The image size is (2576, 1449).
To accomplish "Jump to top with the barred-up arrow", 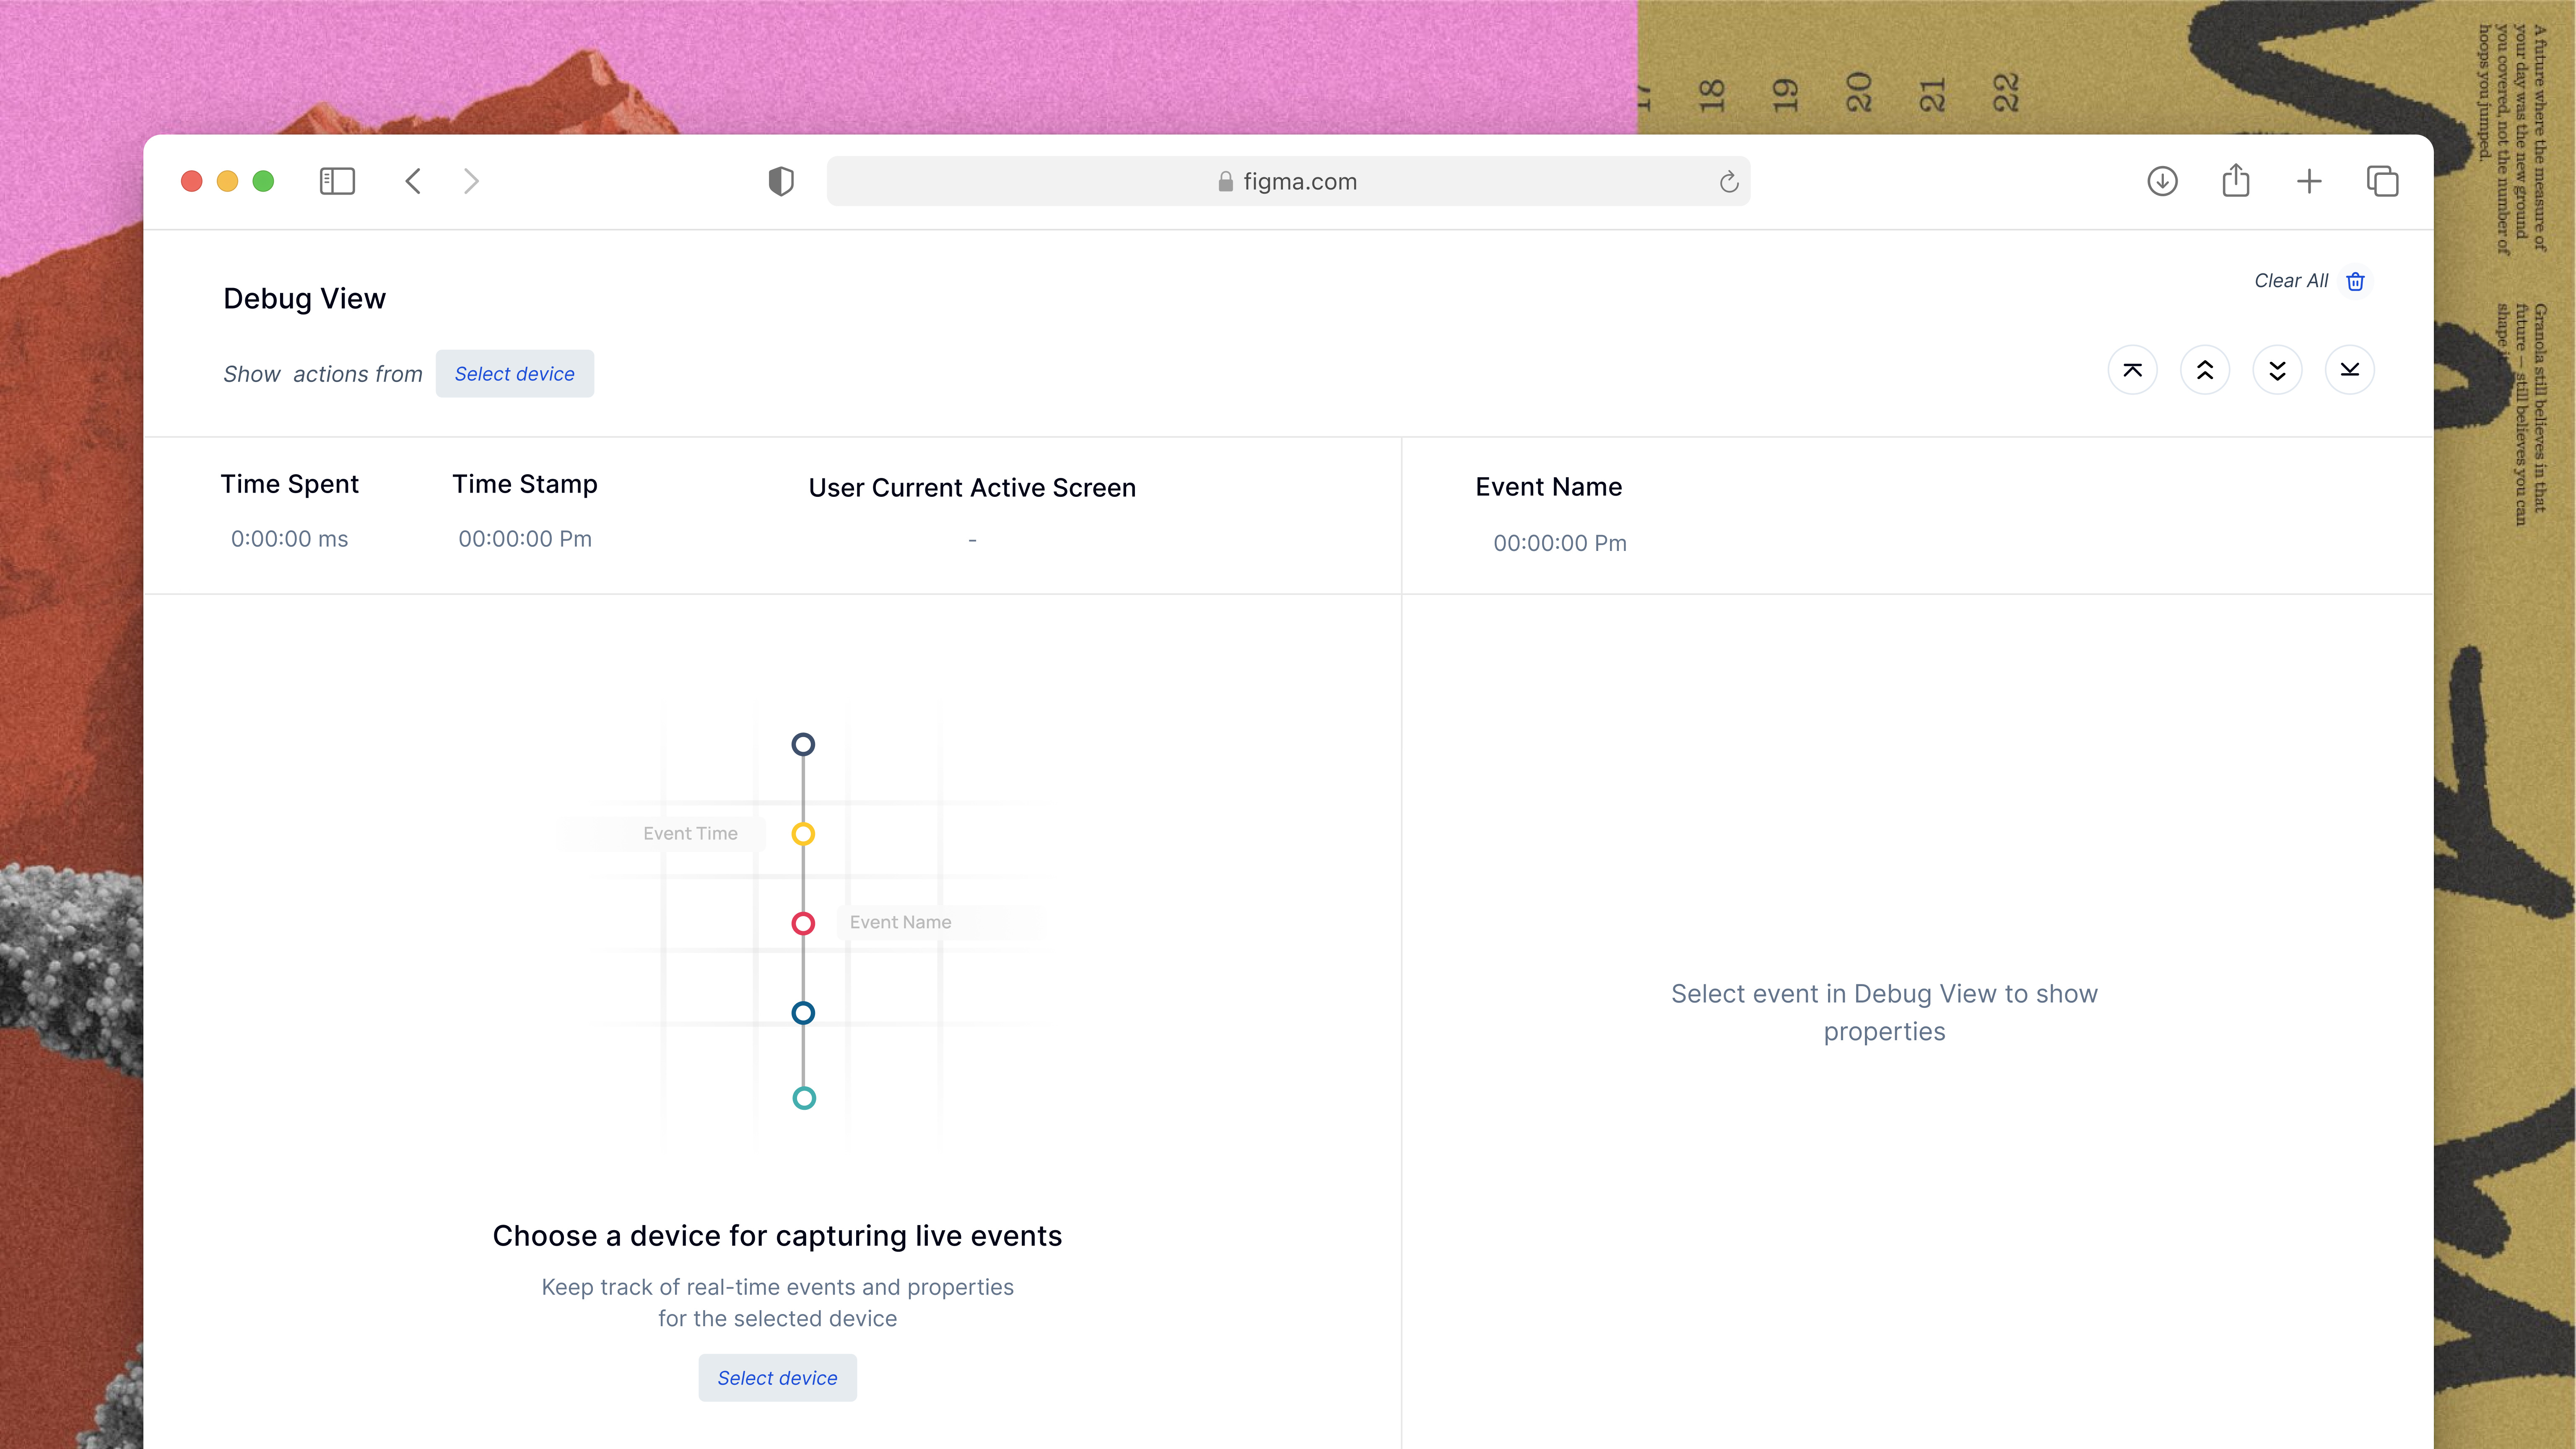I will pos(2132,370).
